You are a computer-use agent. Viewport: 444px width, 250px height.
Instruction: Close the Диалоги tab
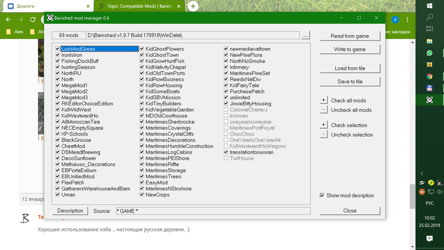pyautogui.click(x=88, y=6)
